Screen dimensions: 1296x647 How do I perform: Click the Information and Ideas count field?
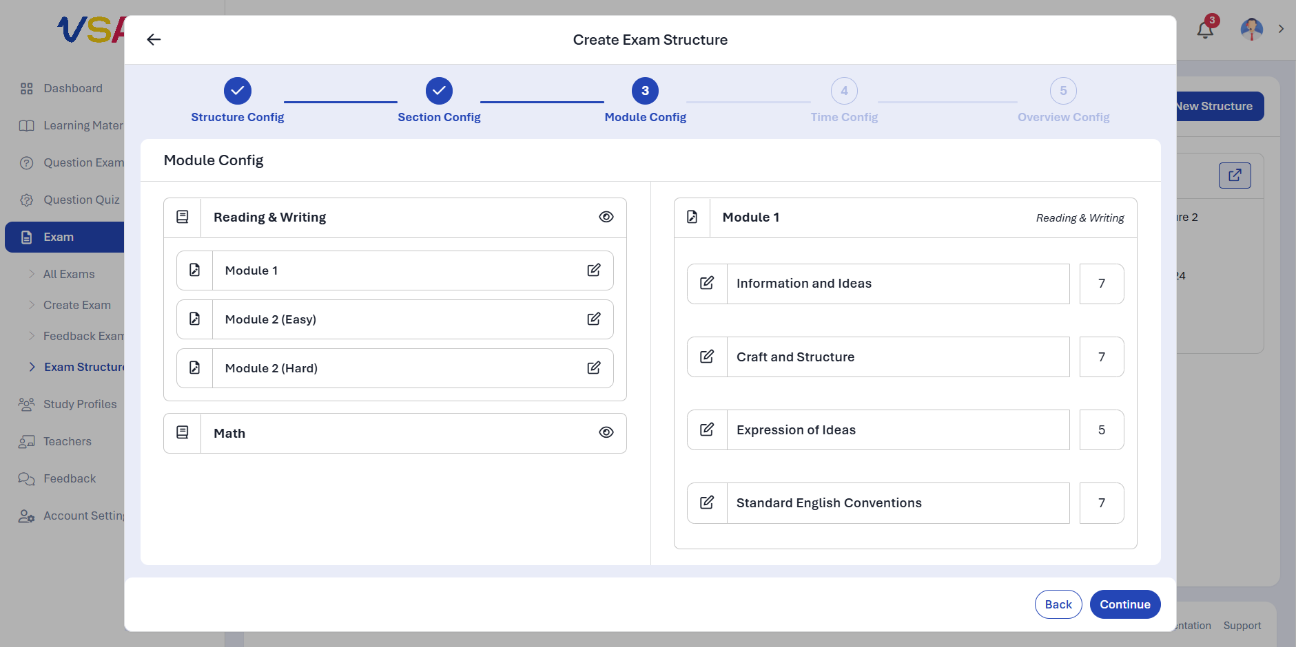tap(1102, 284)
